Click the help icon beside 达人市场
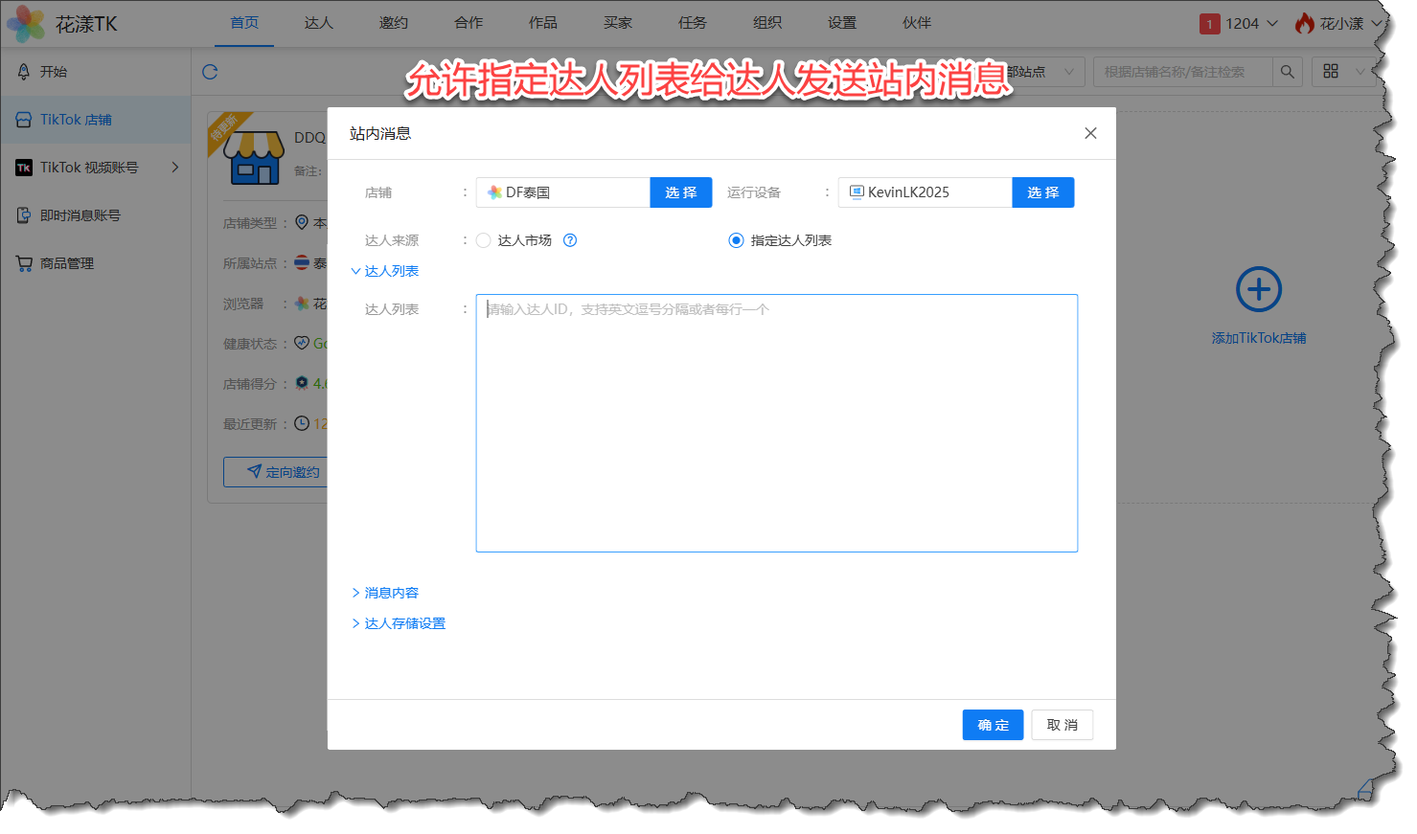 pos(570,240)
